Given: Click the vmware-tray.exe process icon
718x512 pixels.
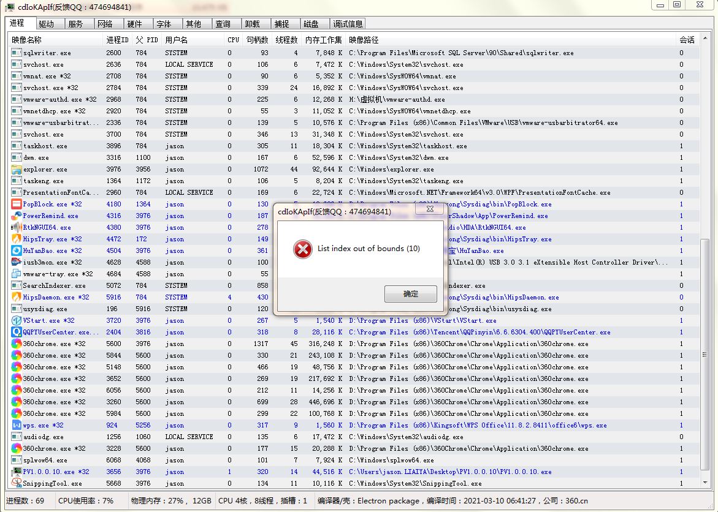Looking at the screenshot, I should coord(17,274).
